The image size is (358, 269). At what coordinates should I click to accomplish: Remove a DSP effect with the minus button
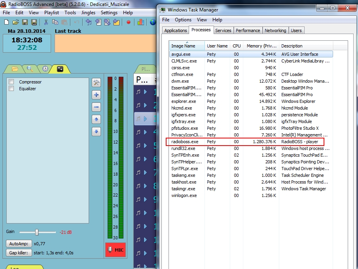pos(97,107)
